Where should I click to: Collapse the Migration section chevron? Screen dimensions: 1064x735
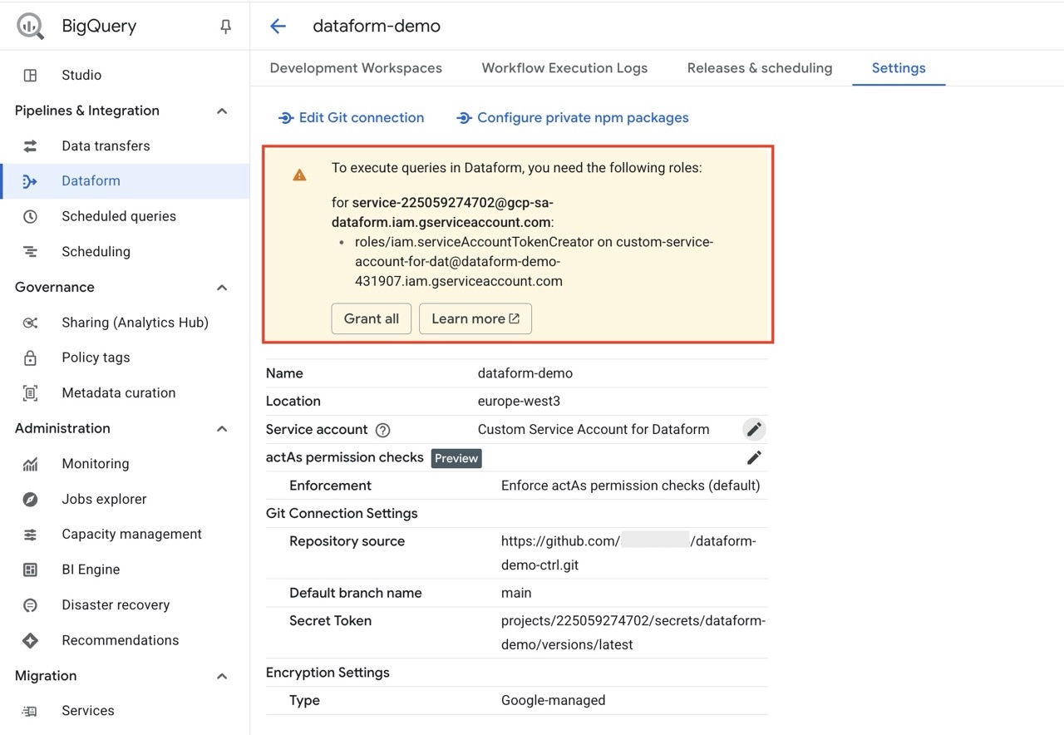[x=222, y=676]
